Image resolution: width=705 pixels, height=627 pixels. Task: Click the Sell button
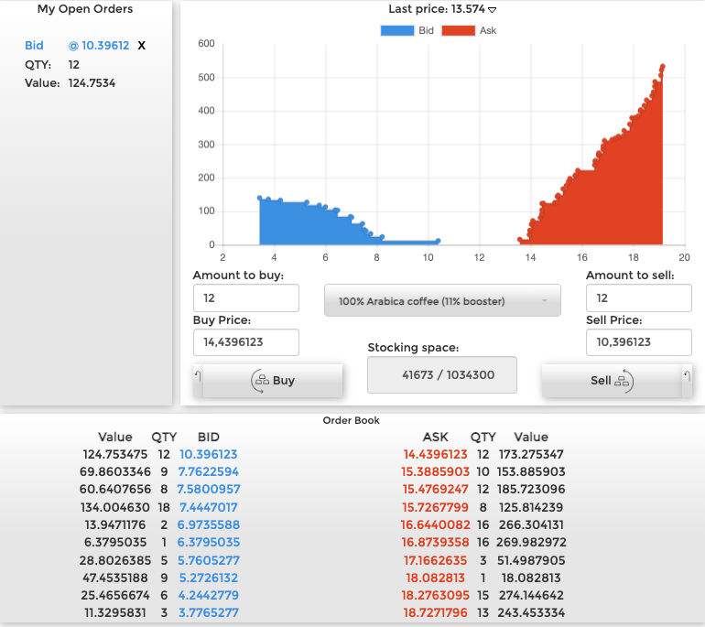612,381
